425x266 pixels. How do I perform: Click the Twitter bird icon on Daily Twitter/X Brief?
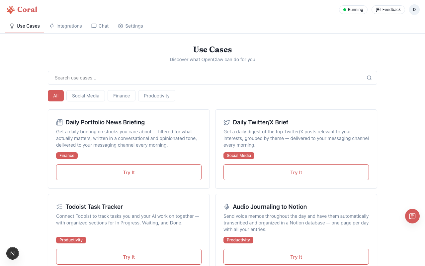pos(227,122)
